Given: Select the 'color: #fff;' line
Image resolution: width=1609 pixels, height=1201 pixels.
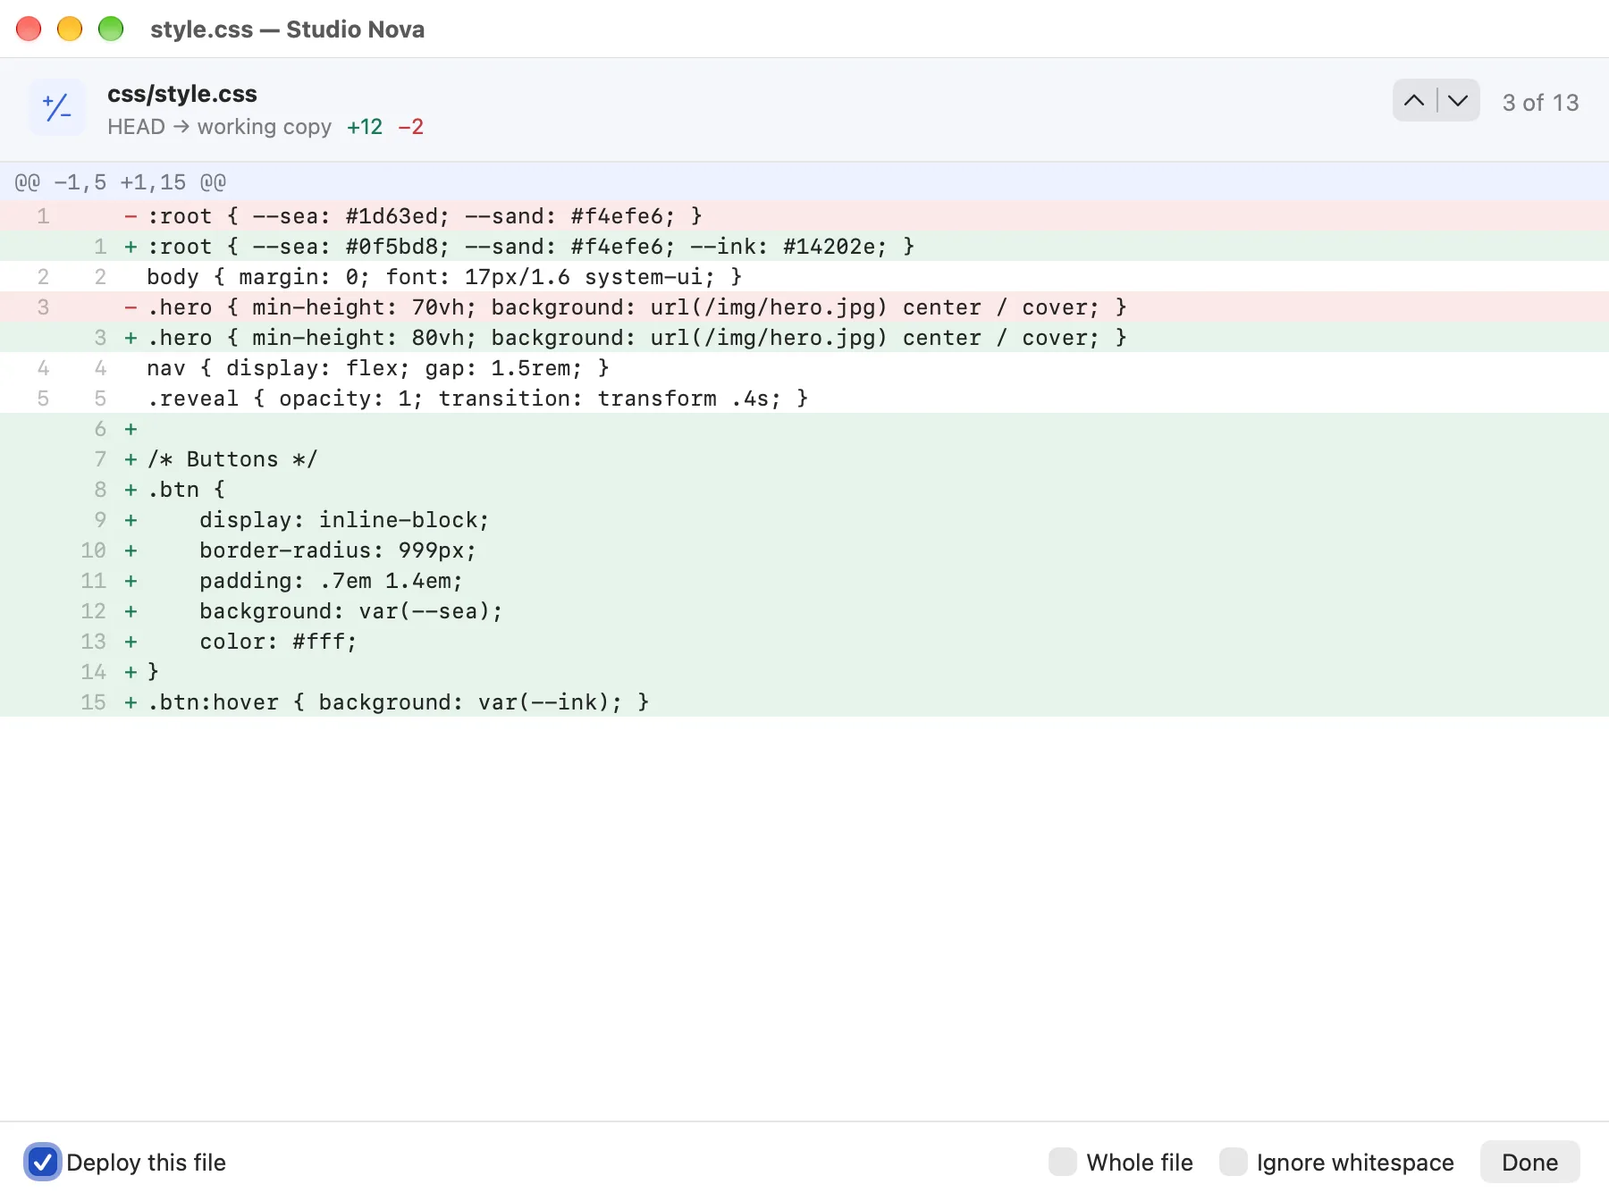Looking at the screenshot, I should 804,642.
